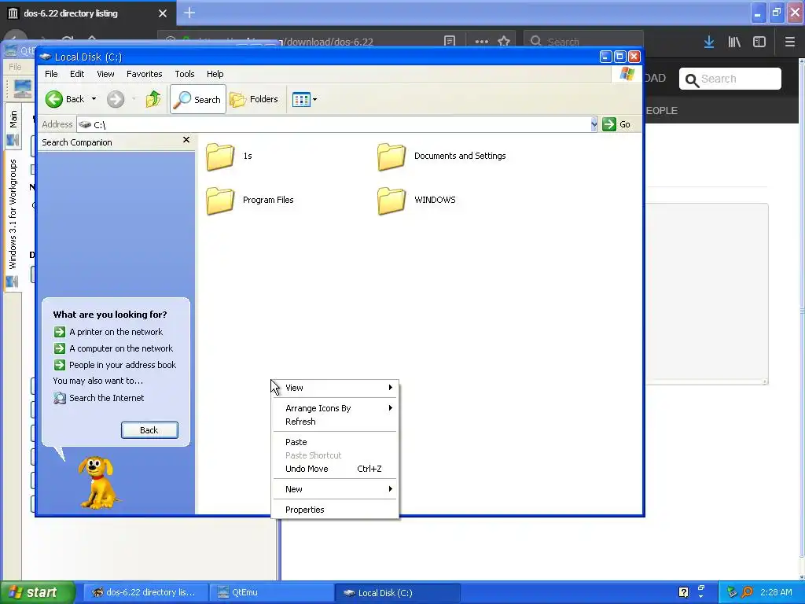Screen dimensions: 805x604
Task: Select the Main tab in QtEmu
Action: pyautogui.click(x=13, y=126)
